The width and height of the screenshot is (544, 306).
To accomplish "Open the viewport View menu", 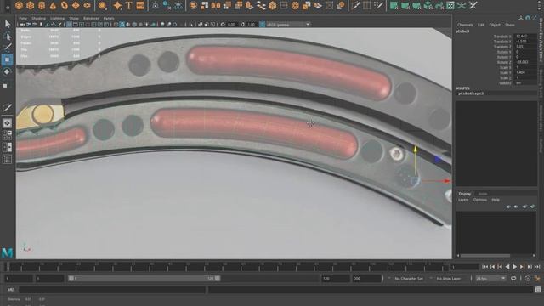I will point(23,18).
